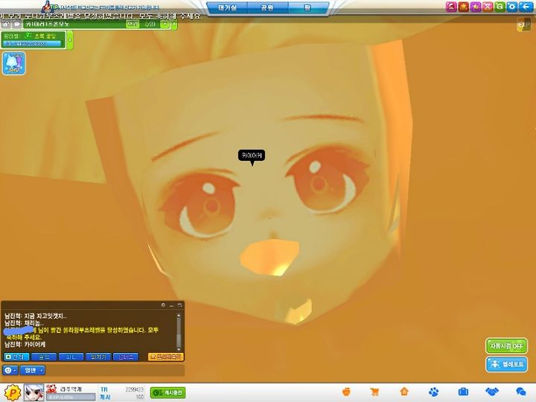Open the blue briefcase inventory icon
Viewport: 536px width, 402px height.
(x=463, y=392)
